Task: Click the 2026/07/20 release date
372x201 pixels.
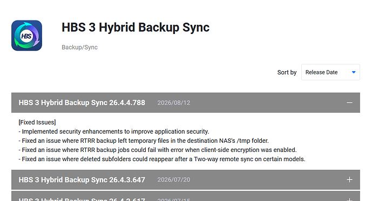Action: tap(174, 179)
